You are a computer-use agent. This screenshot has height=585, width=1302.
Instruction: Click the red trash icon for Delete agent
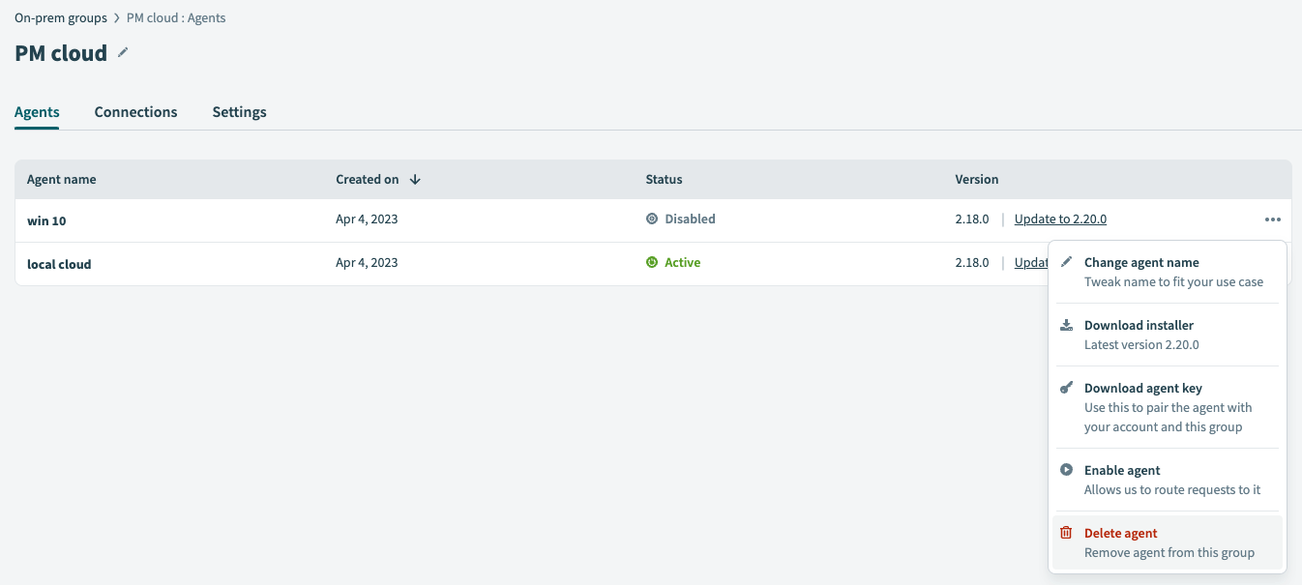[1066, 533]
